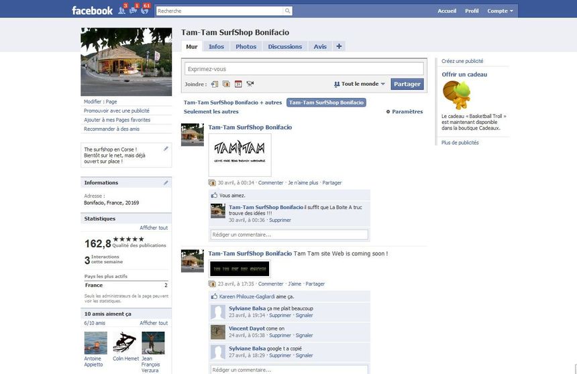Screen dimensions: 577x374
Task: Click first Rédiger un commentaire field
Action: (289, 235)
